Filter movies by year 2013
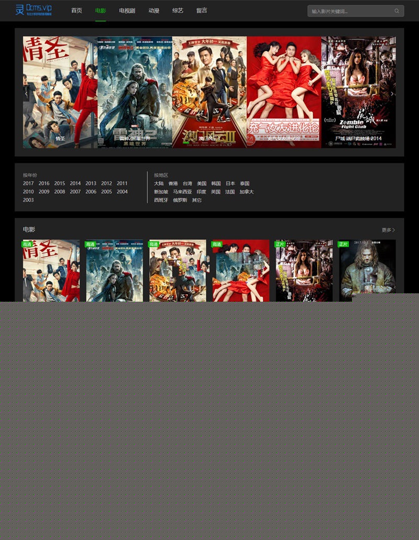 (91, 183)
